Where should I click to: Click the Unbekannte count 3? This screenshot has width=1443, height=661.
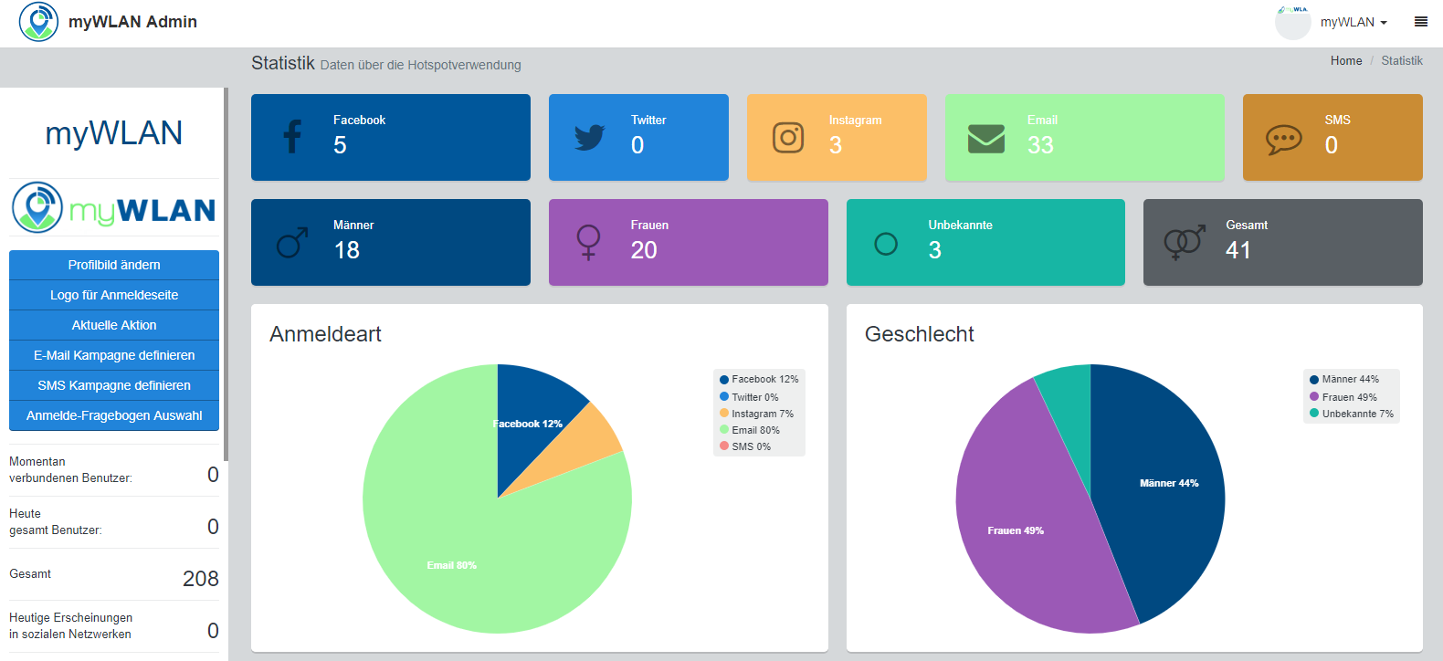(x=935, y=250)
